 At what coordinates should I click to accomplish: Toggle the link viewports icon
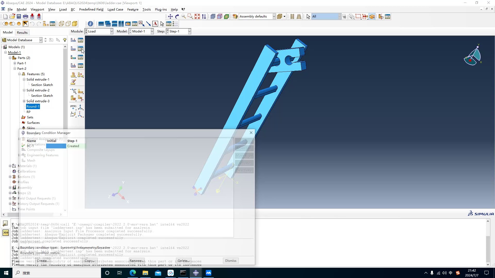pos(128,24)
